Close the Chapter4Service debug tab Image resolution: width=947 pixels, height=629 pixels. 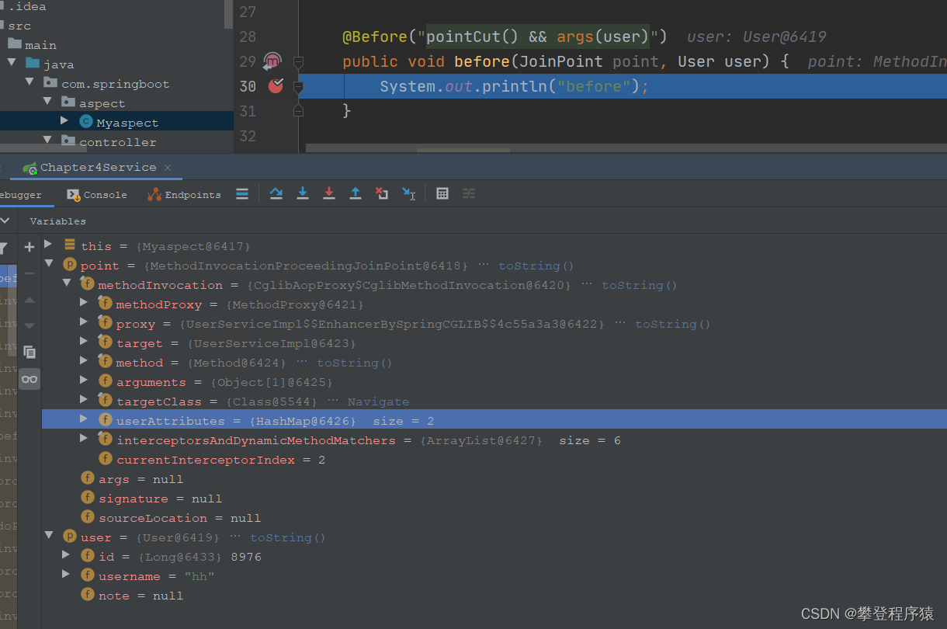pos(168,168)
